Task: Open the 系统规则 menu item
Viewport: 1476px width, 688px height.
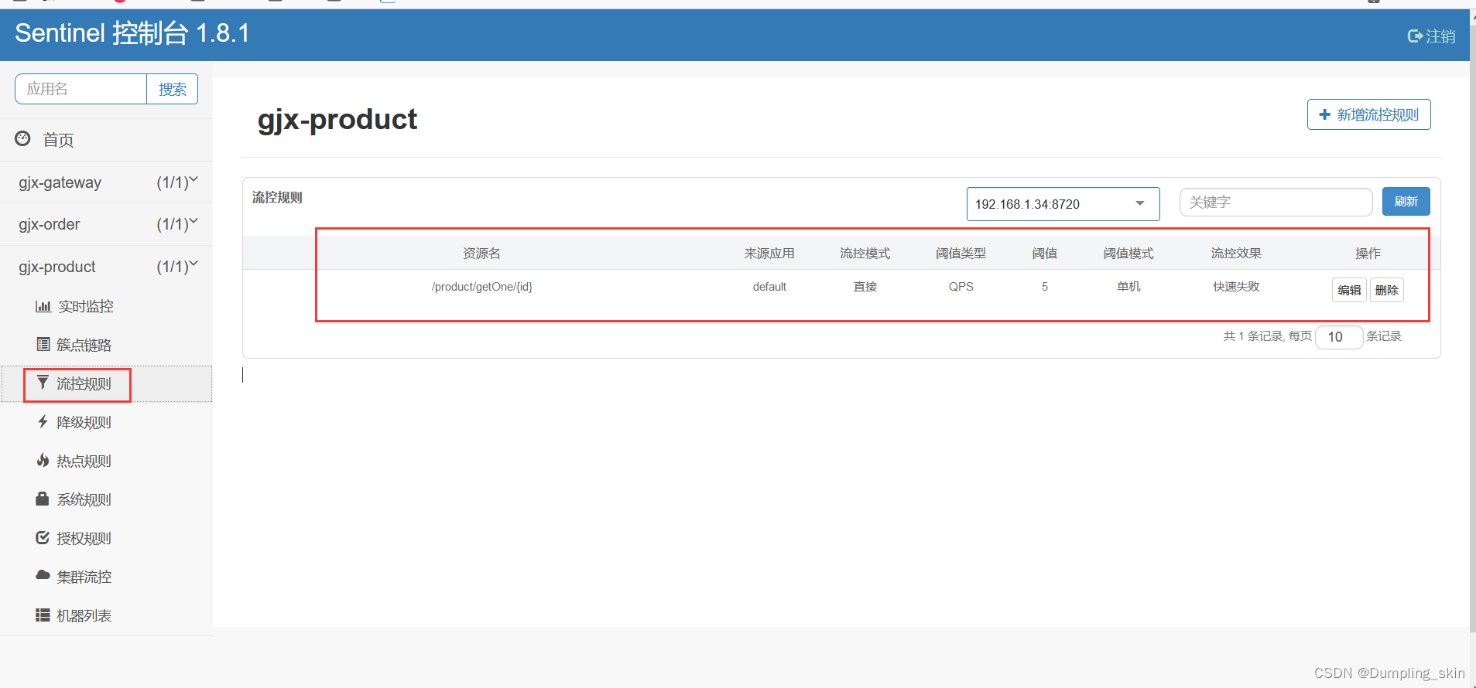Action: [x=106, y=499]
